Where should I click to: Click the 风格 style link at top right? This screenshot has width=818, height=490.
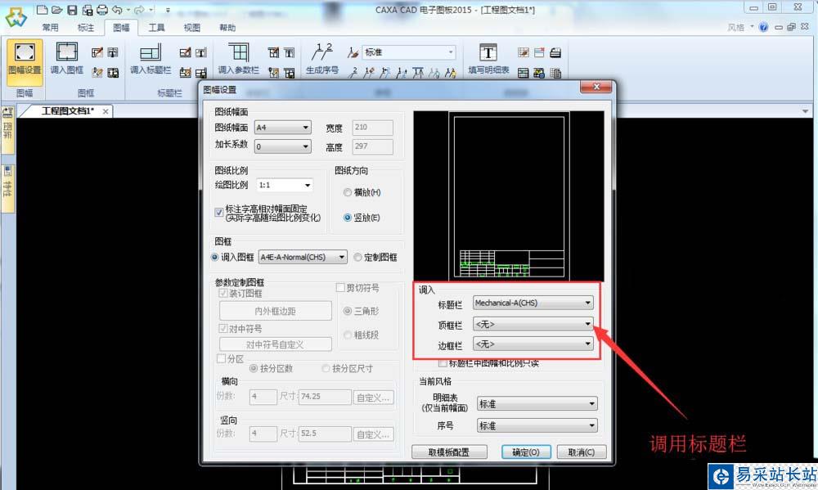click(x=736, y=27)
